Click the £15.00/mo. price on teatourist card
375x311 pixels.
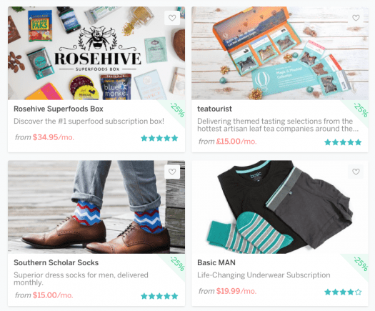[236, 142]
